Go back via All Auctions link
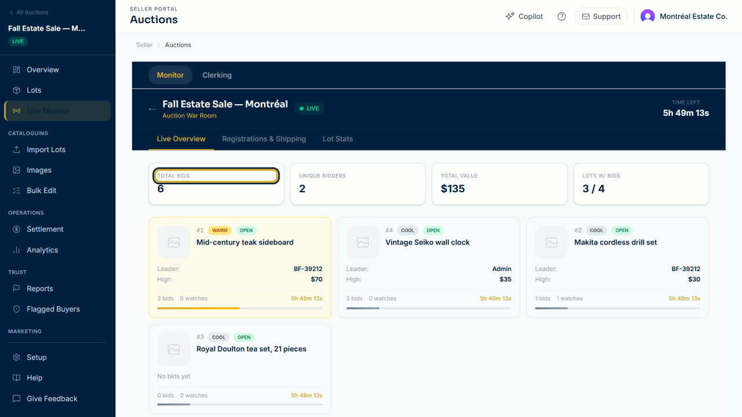 pyautogui.click(x=28, y=12)
